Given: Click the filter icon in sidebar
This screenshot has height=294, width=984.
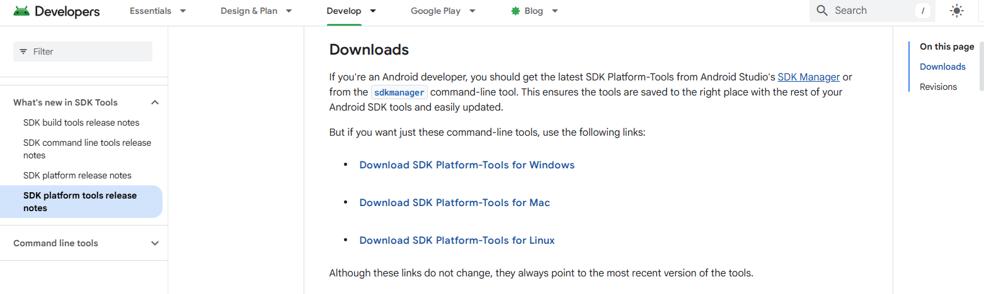Looking at the screenshot, I should point(23,52).
